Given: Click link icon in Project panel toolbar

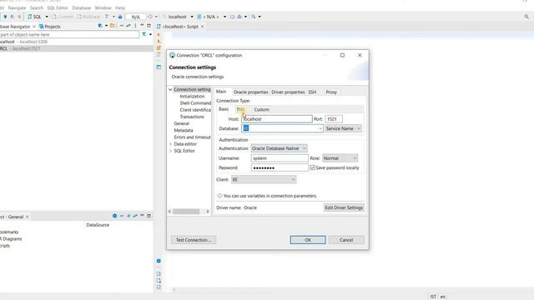Looking at the screenshot, I should pyautogui.click(x=135, y=216).
